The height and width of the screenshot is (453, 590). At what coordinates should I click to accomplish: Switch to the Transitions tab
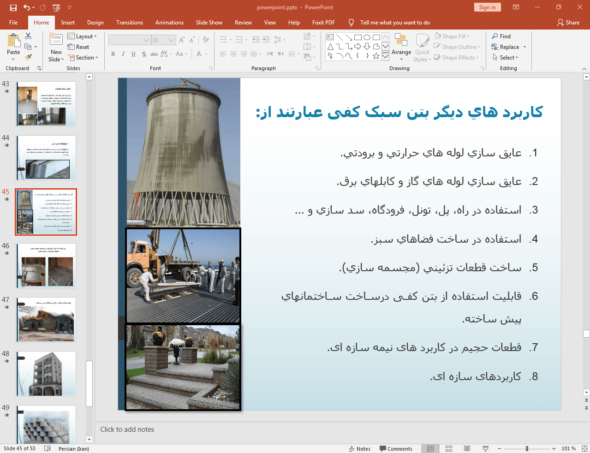pyautogui.click(x=130, y=22)
